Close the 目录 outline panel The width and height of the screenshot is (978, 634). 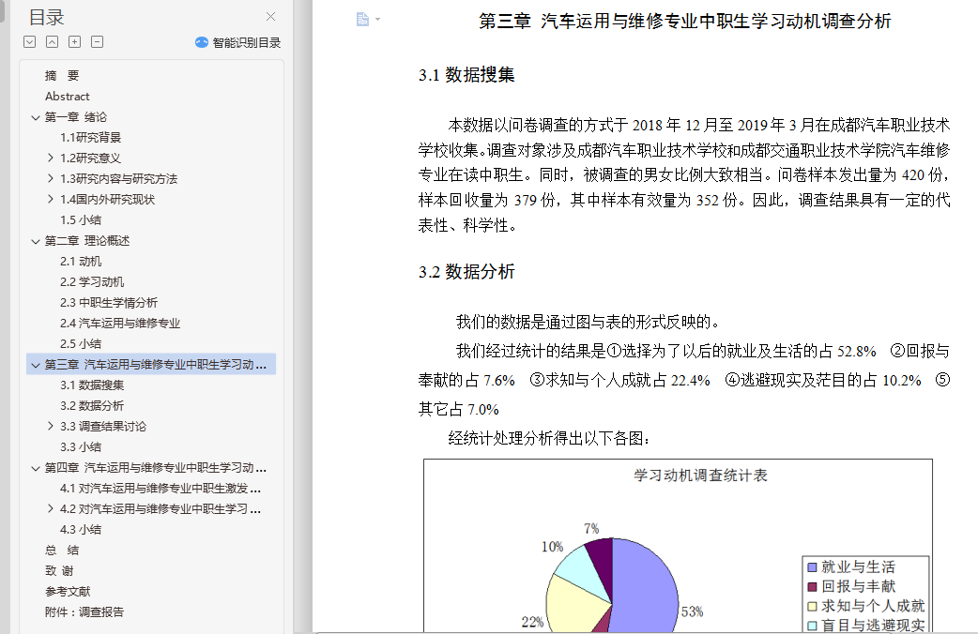[270, 17]
